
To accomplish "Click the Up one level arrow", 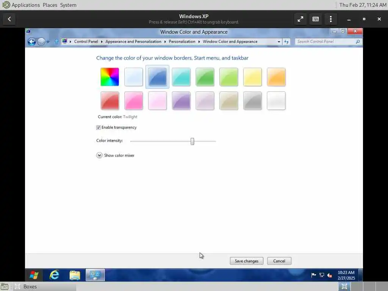I will (x=56, y=42).
